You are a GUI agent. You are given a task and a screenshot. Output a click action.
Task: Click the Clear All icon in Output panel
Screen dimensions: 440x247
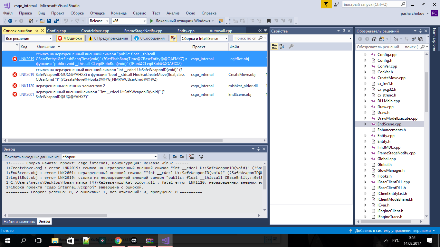point(192,157)
